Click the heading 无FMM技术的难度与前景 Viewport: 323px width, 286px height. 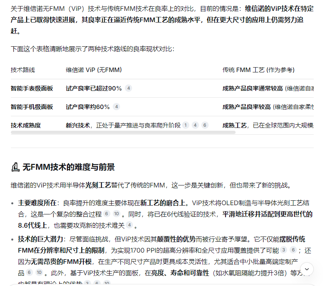click(68, 167)
